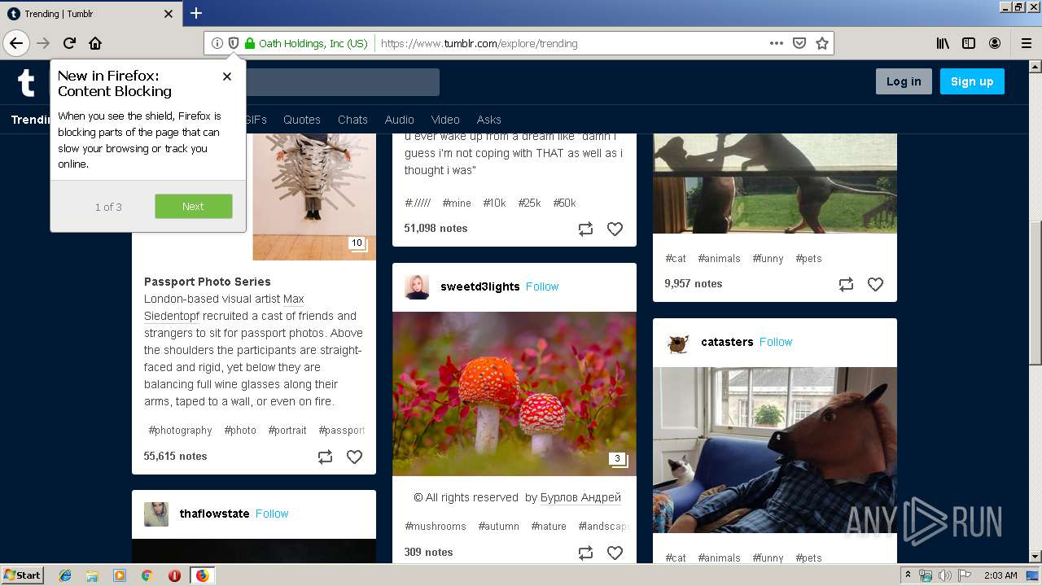Click the content blocking shield icon

pyautogui.click(x=234, y=43)
